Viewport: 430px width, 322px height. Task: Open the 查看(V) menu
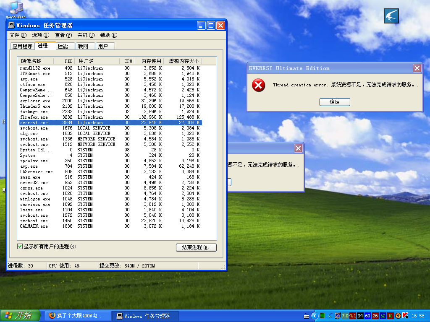[63, 35]
